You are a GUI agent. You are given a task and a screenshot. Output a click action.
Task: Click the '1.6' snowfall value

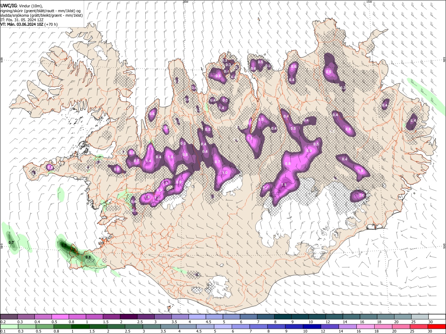pos(147,197)
